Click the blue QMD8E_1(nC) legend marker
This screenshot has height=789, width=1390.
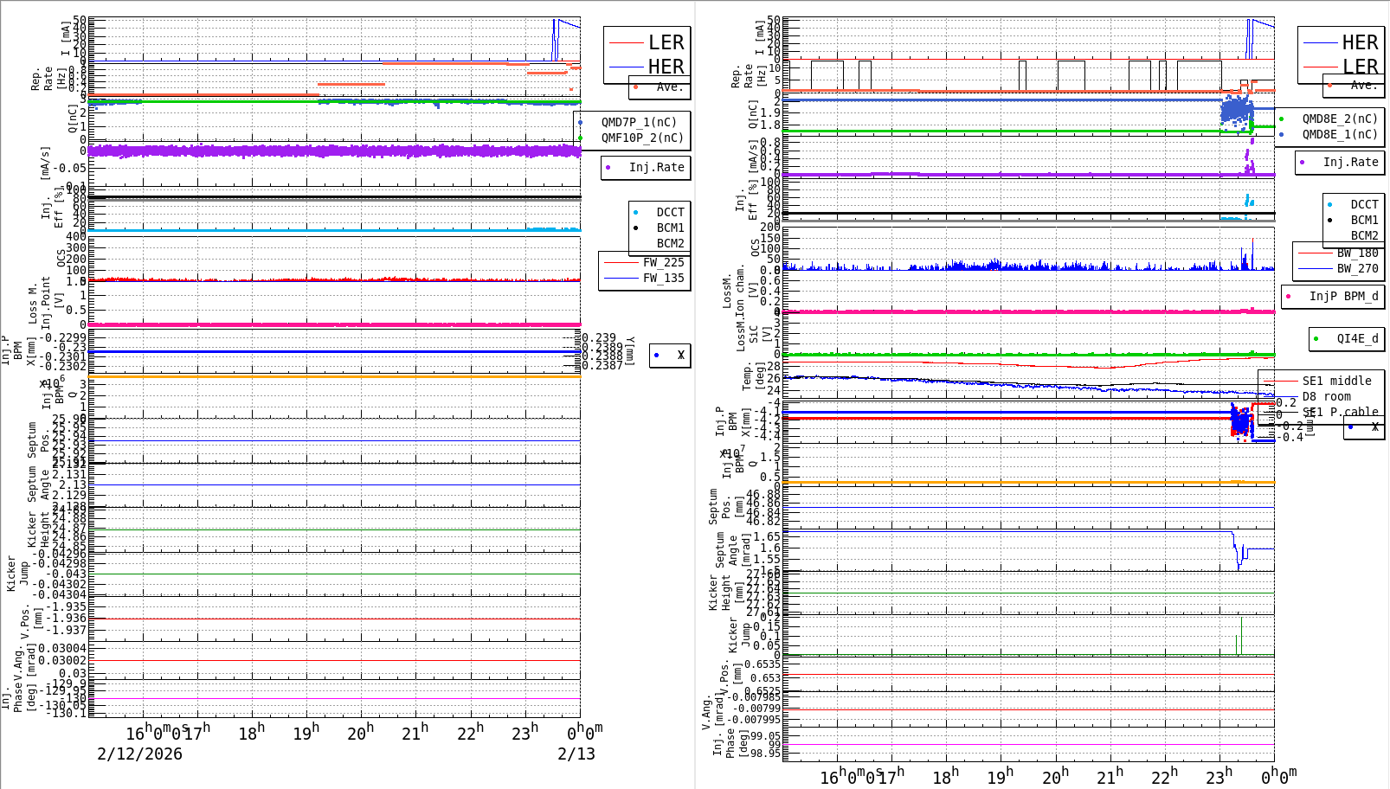(1281, 135)
